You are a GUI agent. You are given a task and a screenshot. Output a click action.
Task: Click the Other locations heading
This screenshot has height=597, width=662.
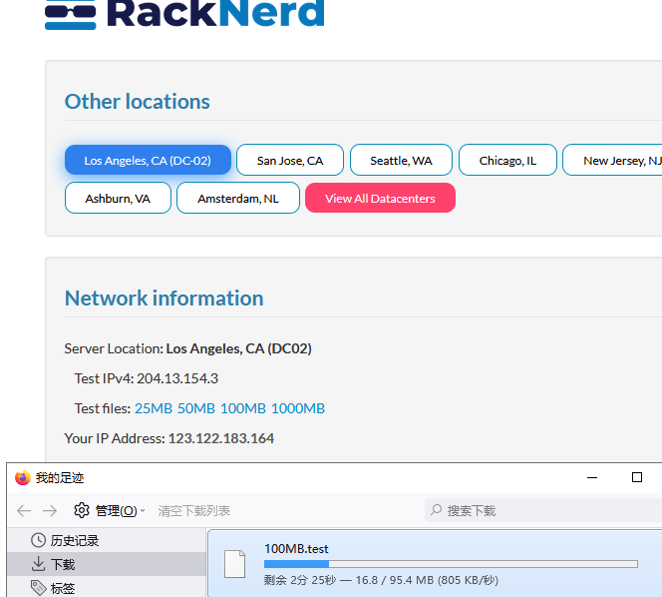click(138, 102)
